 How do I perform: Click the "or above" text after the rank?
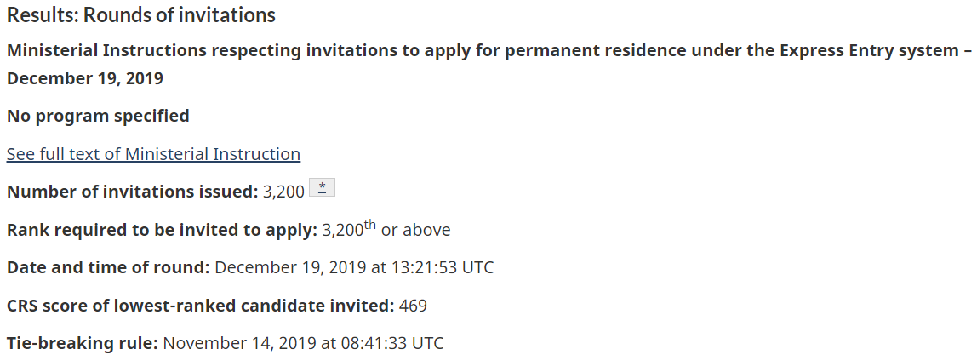tap(415, 230)
